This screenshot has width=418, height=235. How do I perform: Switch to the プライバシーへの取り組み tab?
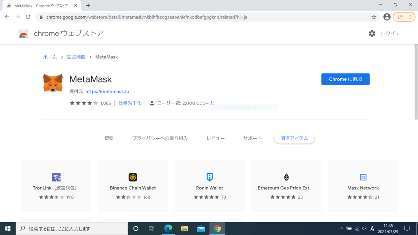[160, 138]
